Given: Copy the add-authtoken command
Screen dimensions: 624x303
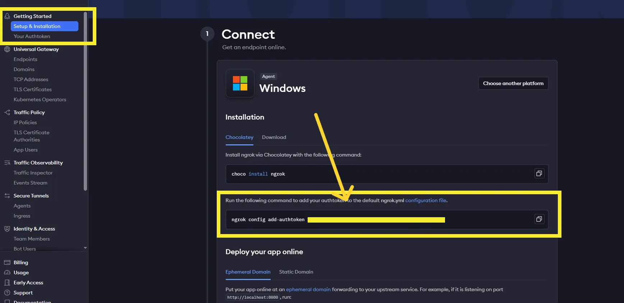Looking at the screenshot, I should coord(539,219).
